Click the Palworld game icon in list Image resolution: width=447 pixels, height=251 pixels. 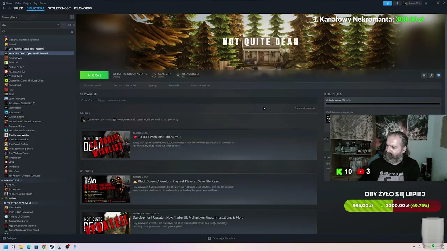6,62
